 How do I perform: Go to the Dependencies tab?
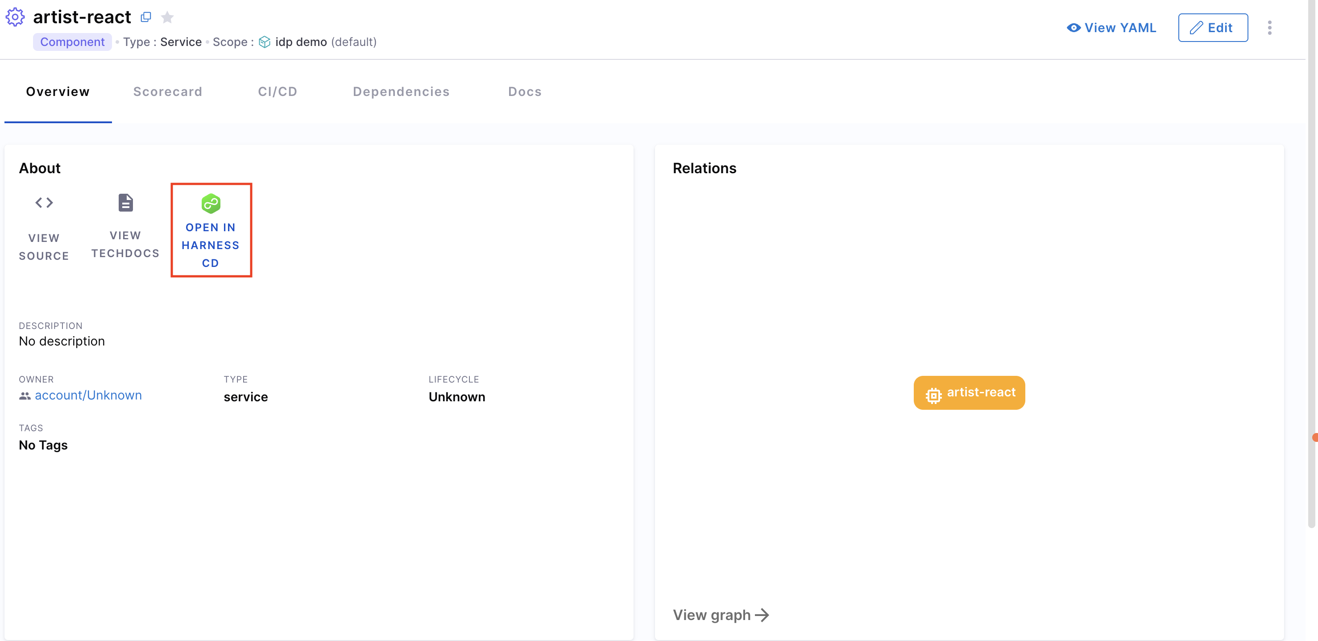point(401,92)
